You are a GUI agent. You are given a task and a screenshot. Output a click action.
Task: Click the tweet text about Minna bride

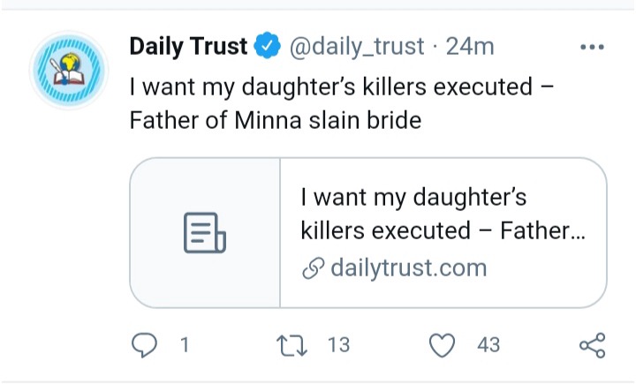(x=341, y=103)
